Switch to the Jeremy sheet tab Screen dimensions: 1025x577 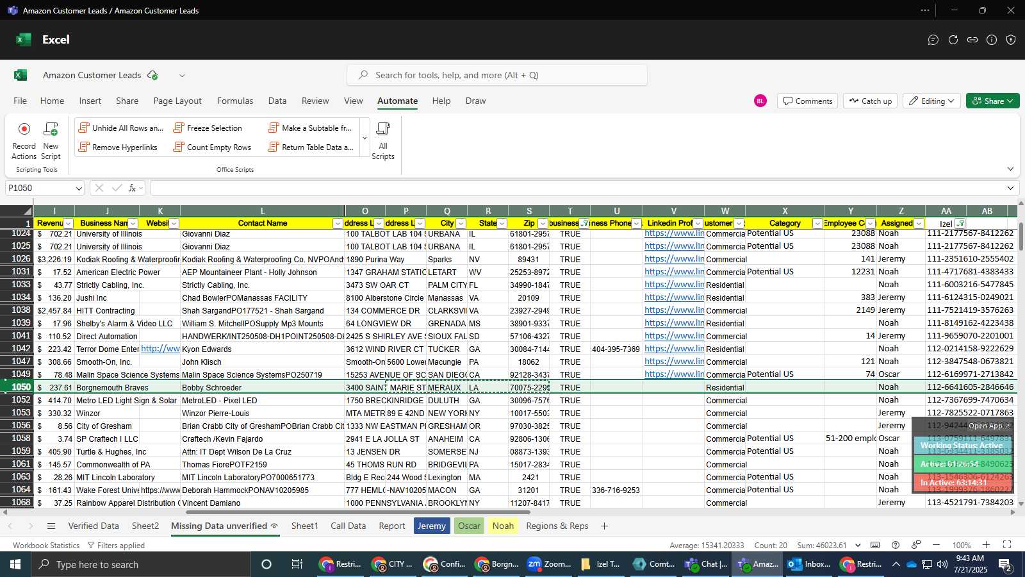tap(432, 526)
